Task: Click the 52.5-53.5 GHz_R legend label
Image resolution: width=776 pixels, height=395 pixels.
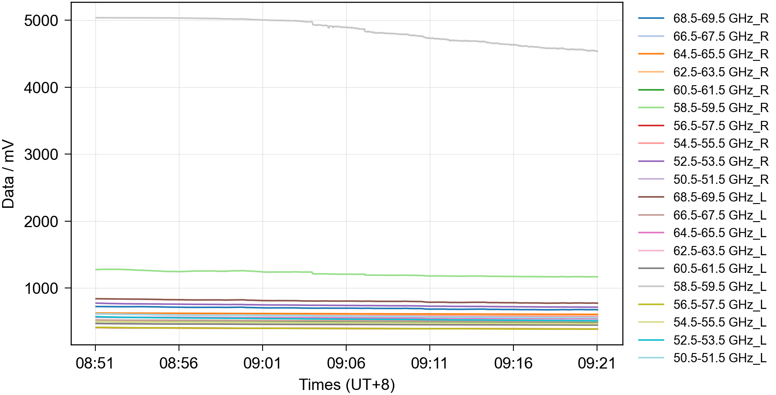Action: [x=721, y=162]
